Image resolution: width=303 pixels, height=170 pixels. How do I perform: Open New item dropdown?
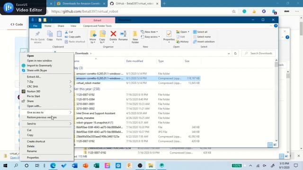(149, 32)
